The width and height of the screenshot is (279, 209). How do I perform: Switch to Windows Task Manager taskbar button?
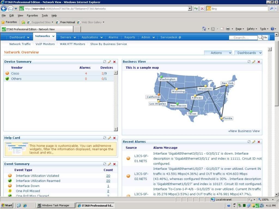pos(55,205)
